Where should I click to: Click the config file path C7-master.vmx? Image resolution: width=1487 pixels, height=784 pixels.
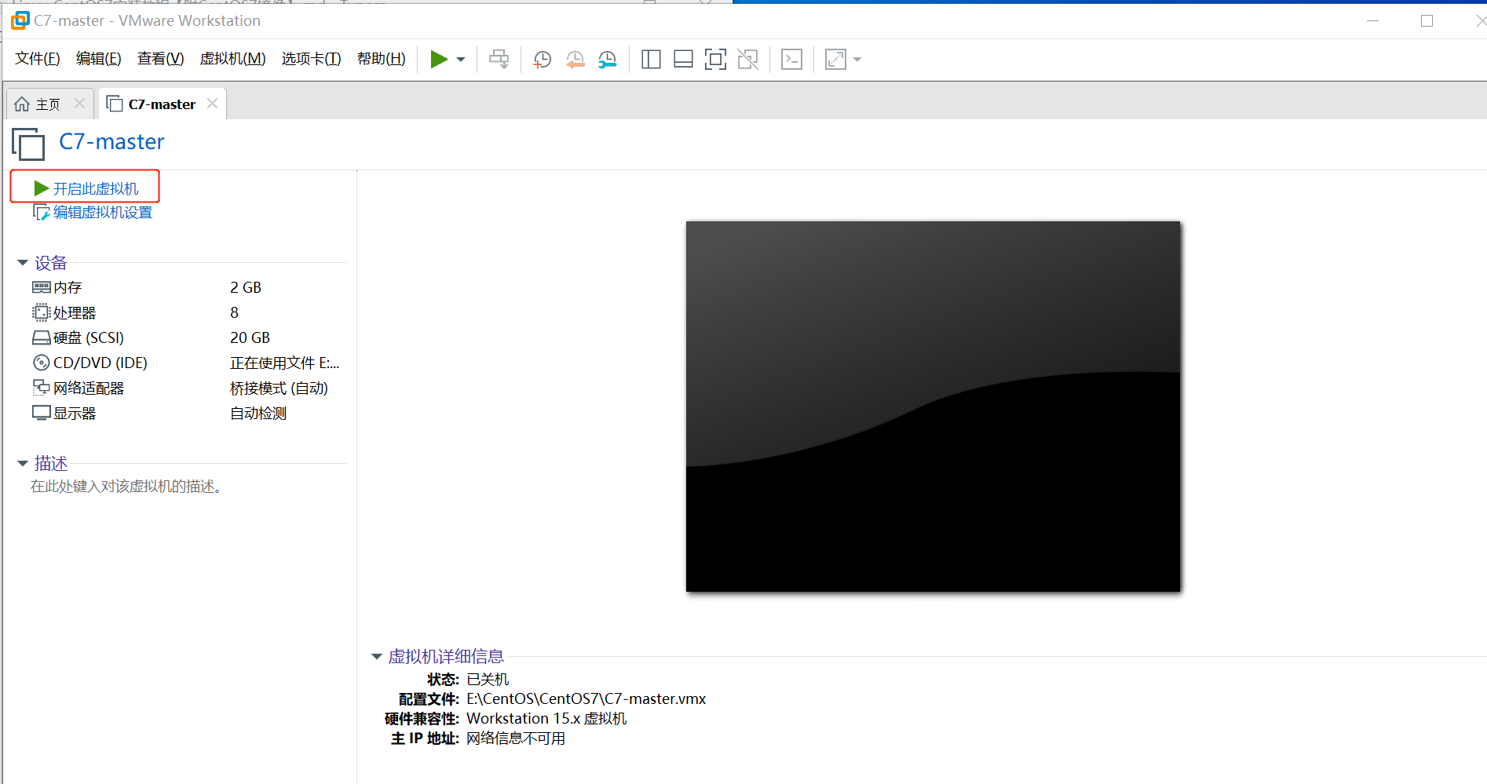[x=586, y=699]
